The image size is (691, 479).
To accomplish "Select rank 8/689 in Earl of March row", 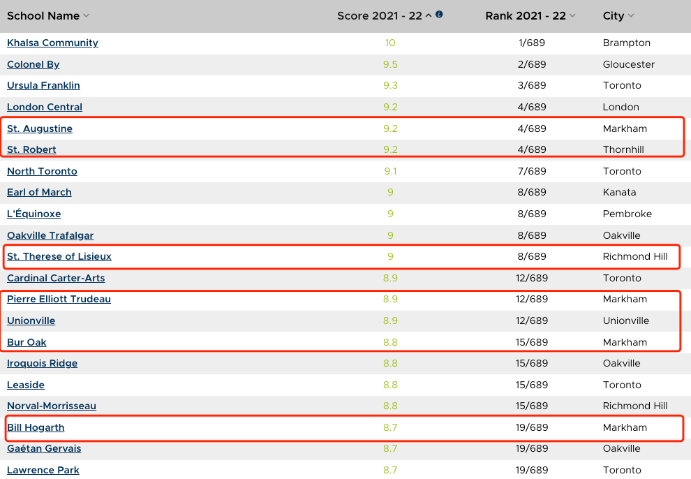I will tap(531, 193).
